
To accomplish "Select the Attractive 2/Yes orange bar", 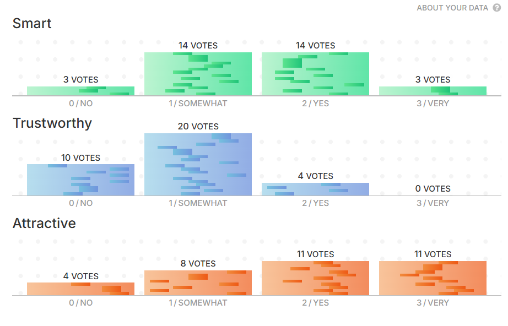I will point(315,278).
